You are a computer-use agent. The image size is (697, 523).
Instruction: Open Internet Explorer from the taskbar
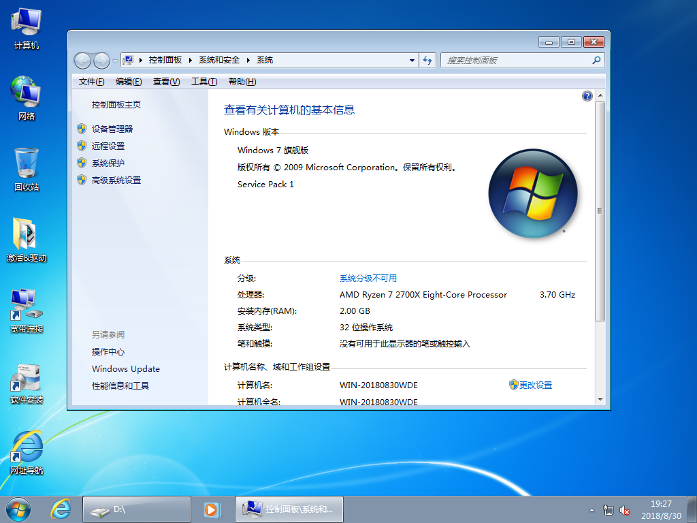61,509
